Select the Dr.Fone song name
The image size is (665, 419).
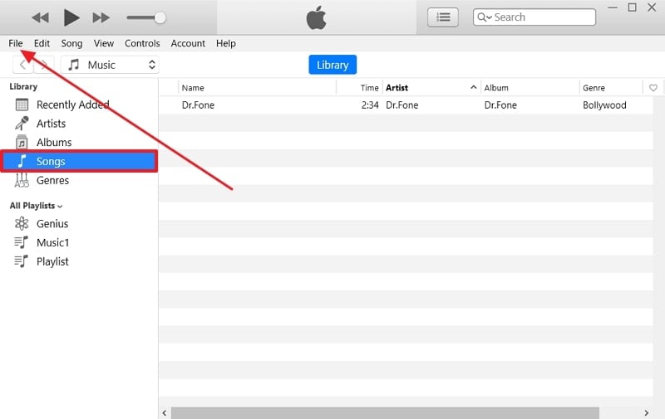click(198, 105)
